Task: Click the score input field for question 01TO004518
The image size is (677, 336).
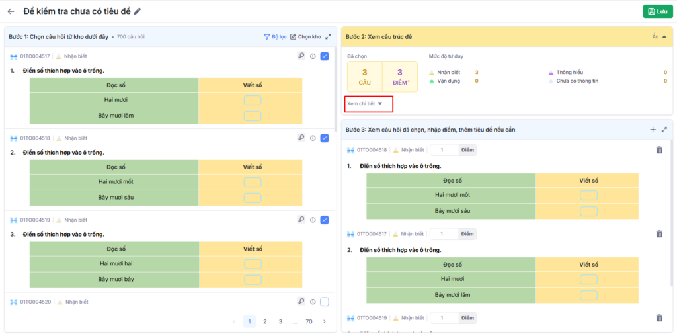Action: click(444, 150)
